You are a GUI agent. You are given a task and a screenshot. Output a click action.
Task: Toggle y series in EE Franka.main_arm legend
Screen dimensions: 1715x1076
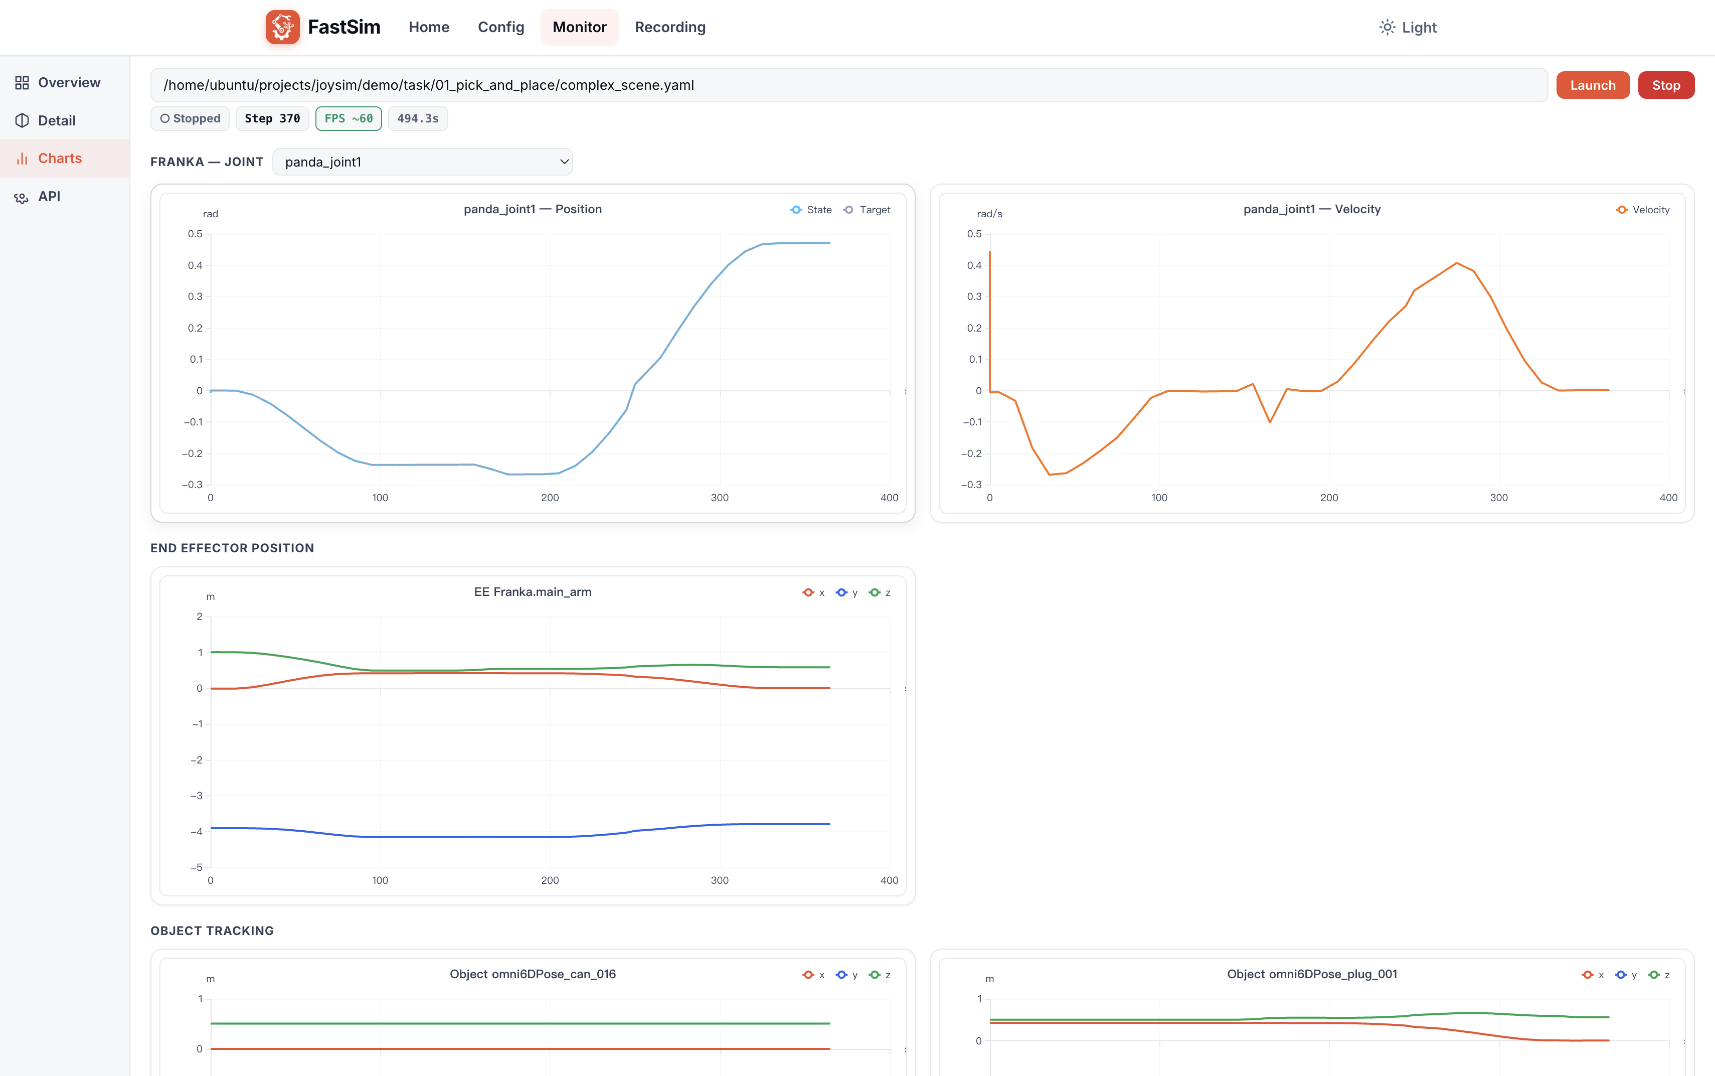click(x=846, y=593)
